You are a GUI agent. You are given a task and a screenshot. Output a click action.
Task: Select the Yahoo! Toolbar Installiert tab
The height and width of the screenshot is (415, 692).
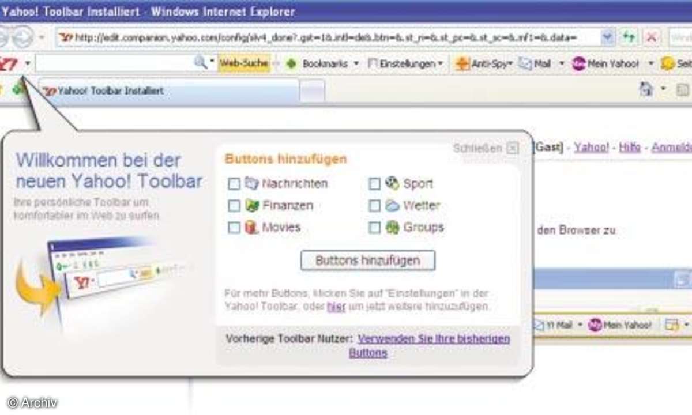tap(170, 90)
